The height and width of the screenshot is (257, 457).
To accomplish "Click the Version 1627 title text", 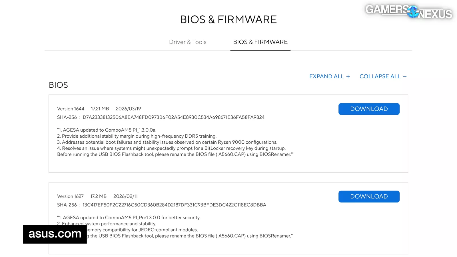I will tap(70, 196).
